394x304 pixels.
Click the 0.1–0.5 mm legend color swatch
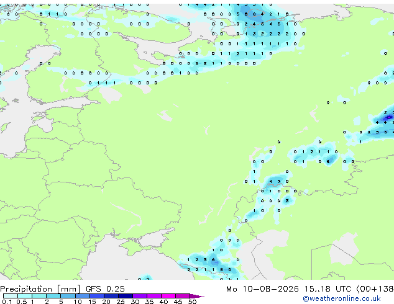tap(11, 296)
